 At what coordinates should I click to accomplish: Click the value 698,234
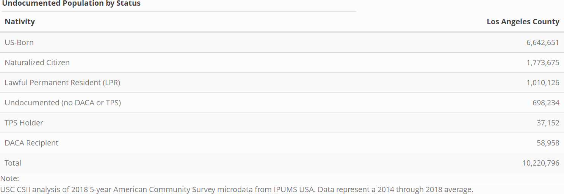point(546,103)
